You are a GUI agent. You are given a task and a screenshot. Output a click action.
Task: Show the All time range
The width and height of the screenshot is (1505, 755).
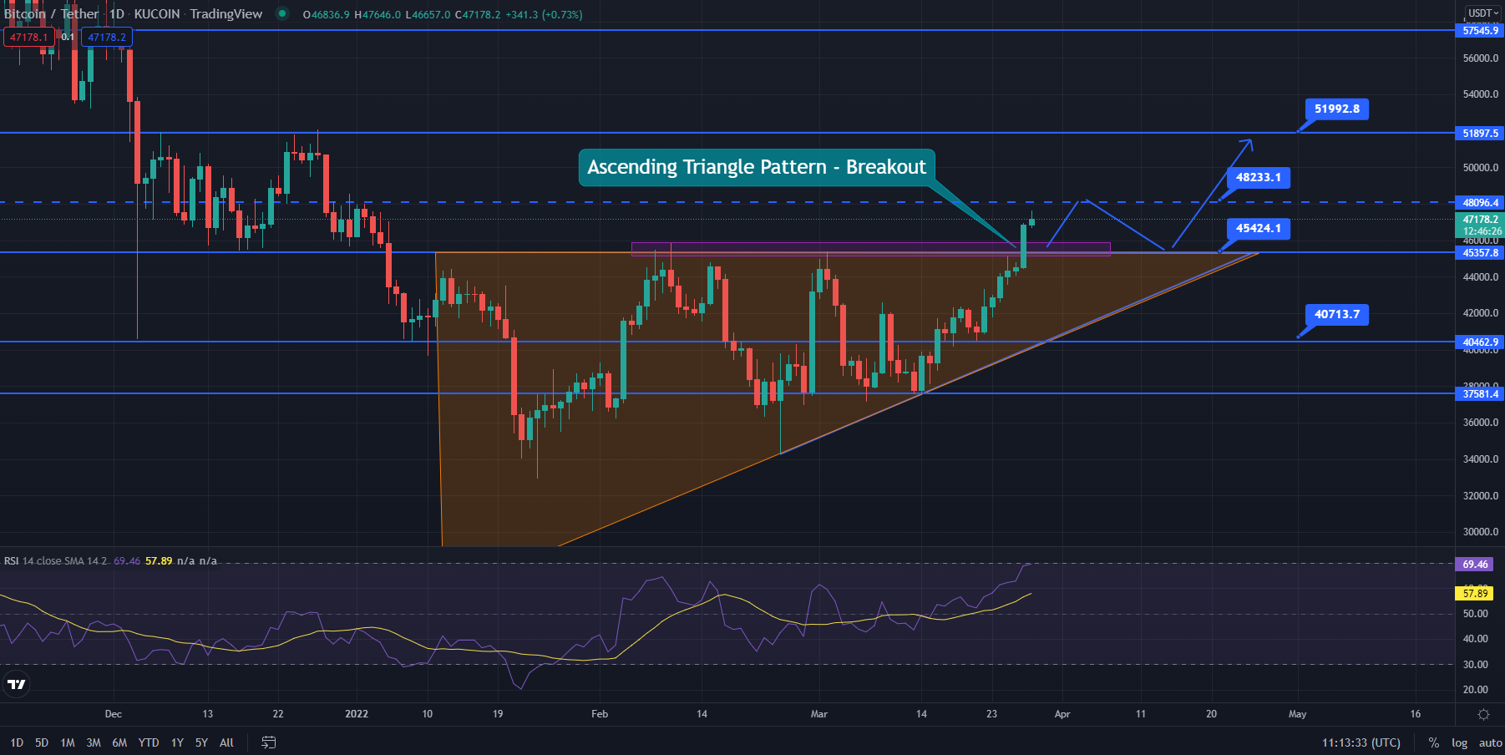[226, 742]
